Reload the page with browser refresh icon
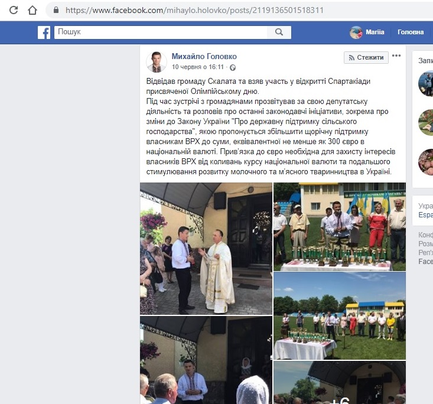Image resolution: width=433 pixels, height=404 pixels. tap(14, 10)
